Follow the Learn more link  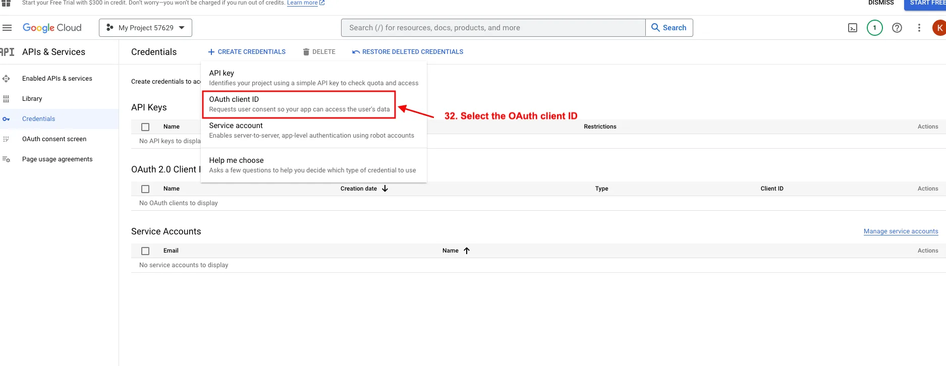(306, 3)
